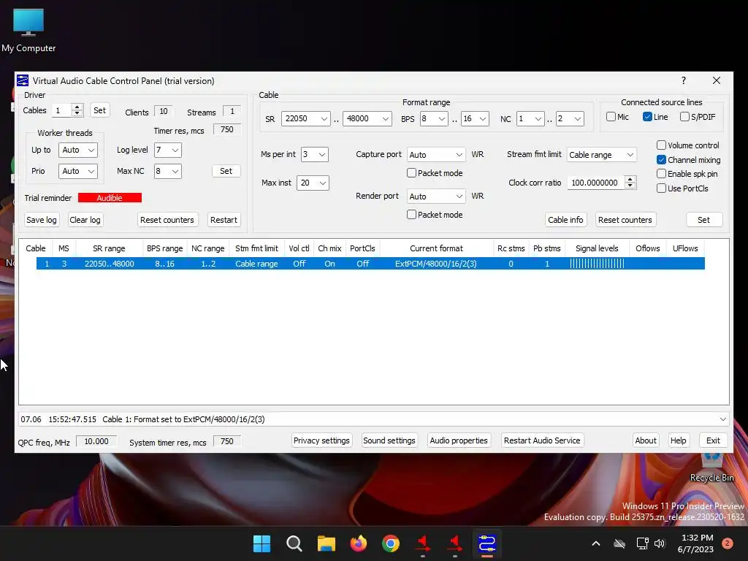Enable Volume control option
The image size is (748, 561).
661,145
